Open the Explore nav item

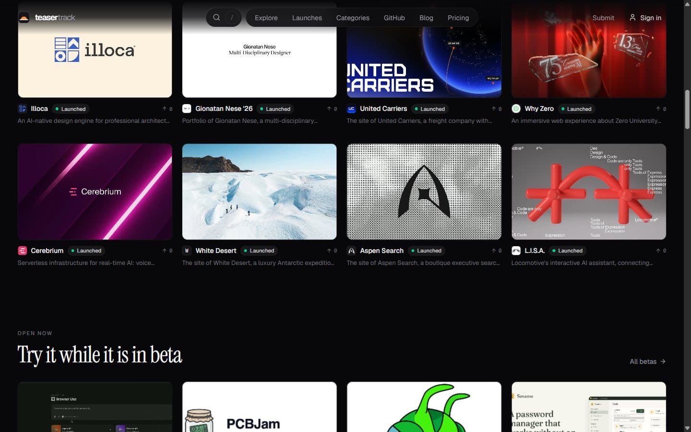pos(266,18)
